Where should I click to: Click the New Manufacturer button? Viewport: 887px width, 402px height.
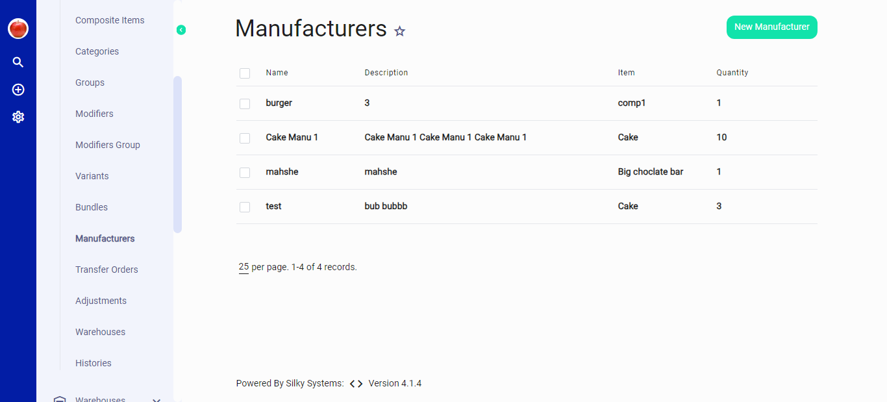pyautogui.click(x=771, y=27)
